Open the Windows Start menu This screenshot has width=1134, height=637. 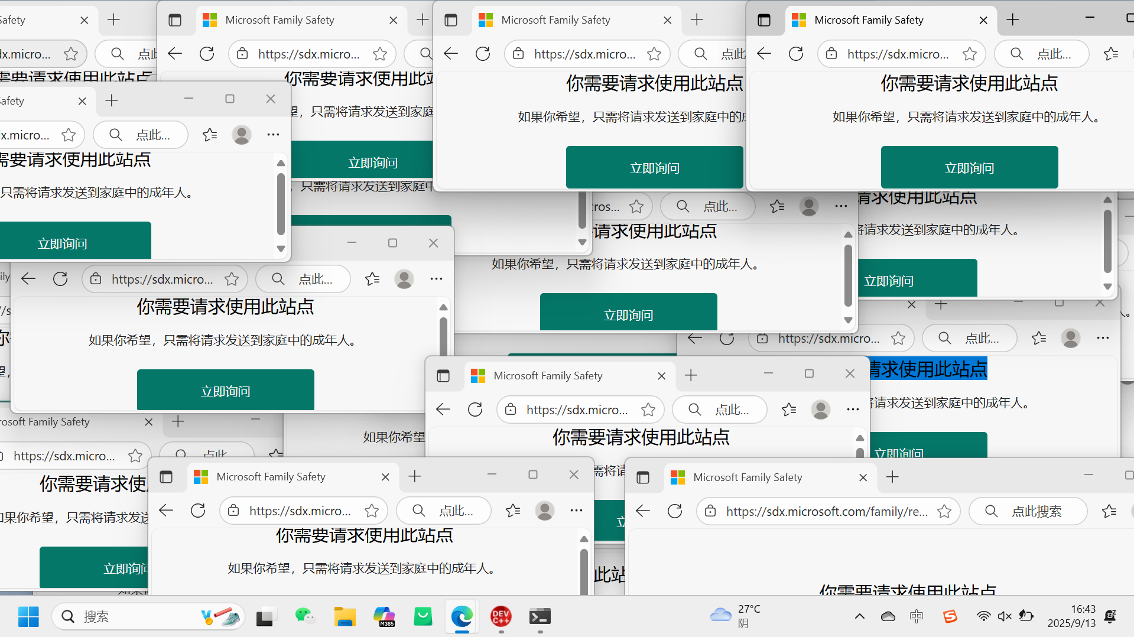(x=28, y=617)
